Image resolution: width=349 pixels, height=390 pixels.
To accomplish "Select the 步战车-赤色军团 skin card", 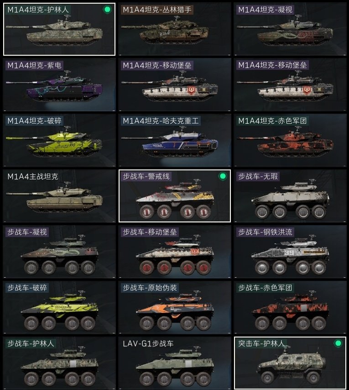I will 290,307.
